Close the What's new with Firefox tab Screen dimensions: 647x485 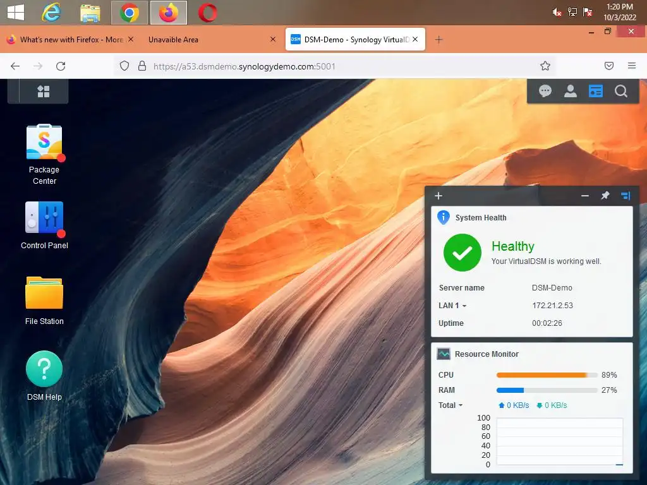[131, 39]
